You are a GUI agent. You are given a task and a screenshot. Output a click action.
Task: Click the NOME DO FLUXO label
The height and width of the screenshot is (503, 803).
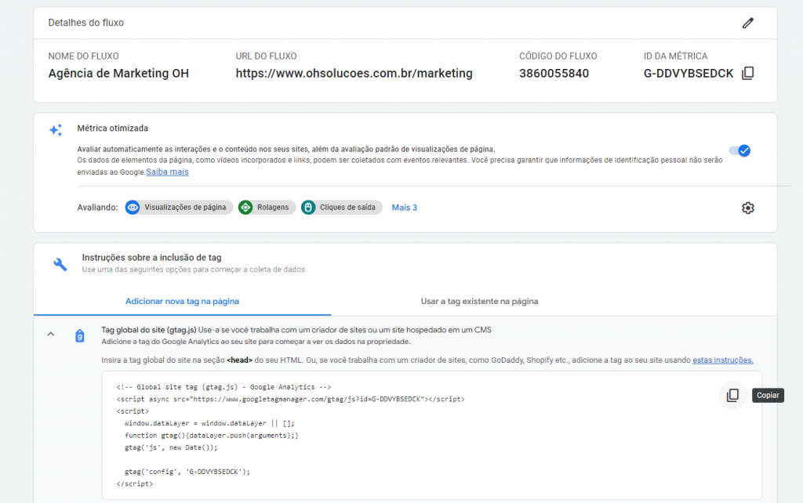[83, 56]
